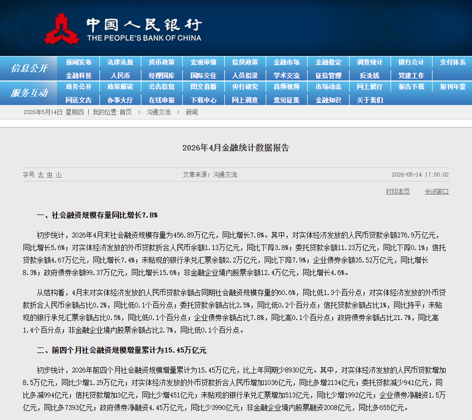Viewport: 472px width, 420px height.
Task: Go to 图文直播 section
Action: pyautogui.click(x=203, y=86)
